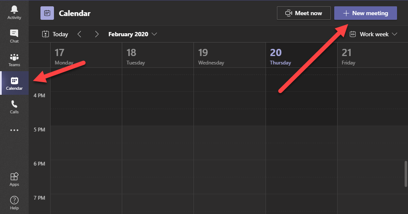The image size is (408, 214).
Task: Open more apps ellipsis in sidebar
Action: click(14, 130)
